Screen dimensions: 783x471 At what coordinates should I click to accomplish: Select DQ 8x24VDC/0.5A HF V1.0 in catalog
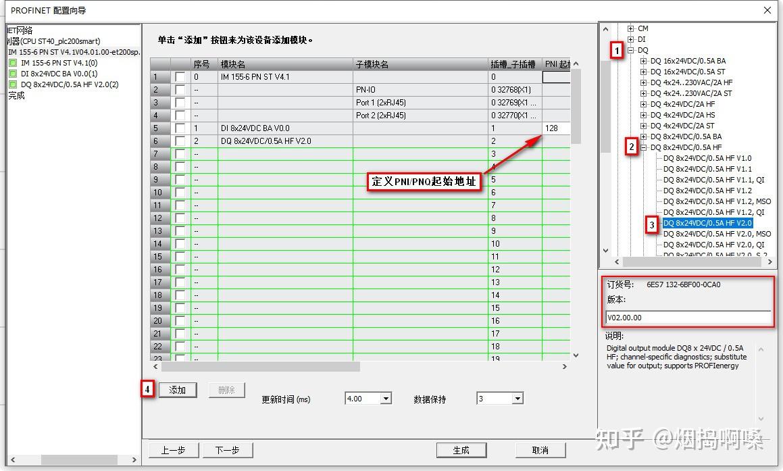coord(707,158)
